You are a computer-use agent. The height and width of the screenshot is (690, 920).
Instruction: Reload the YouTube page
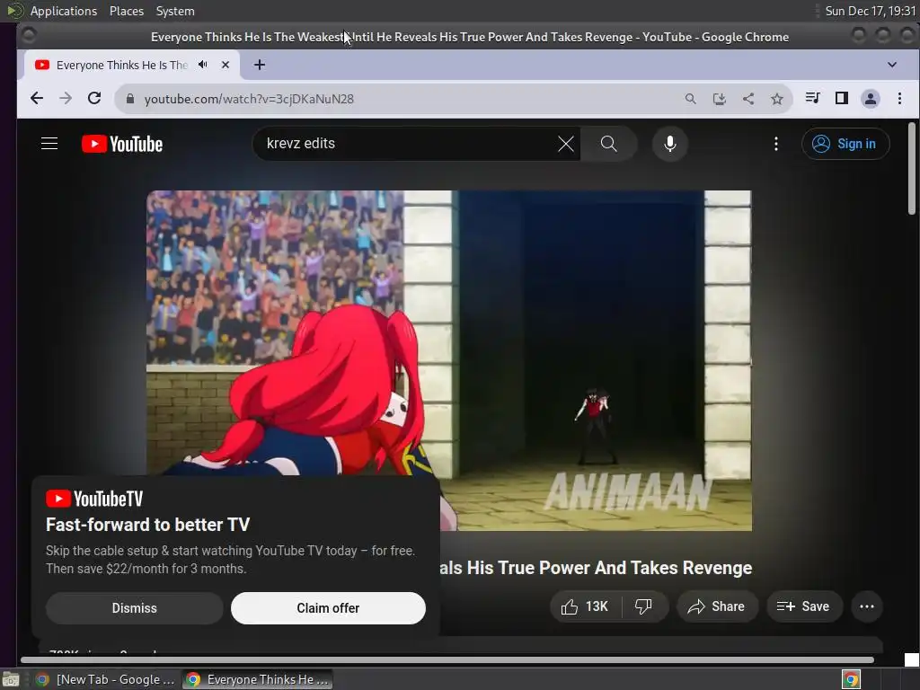coord(94,99)
